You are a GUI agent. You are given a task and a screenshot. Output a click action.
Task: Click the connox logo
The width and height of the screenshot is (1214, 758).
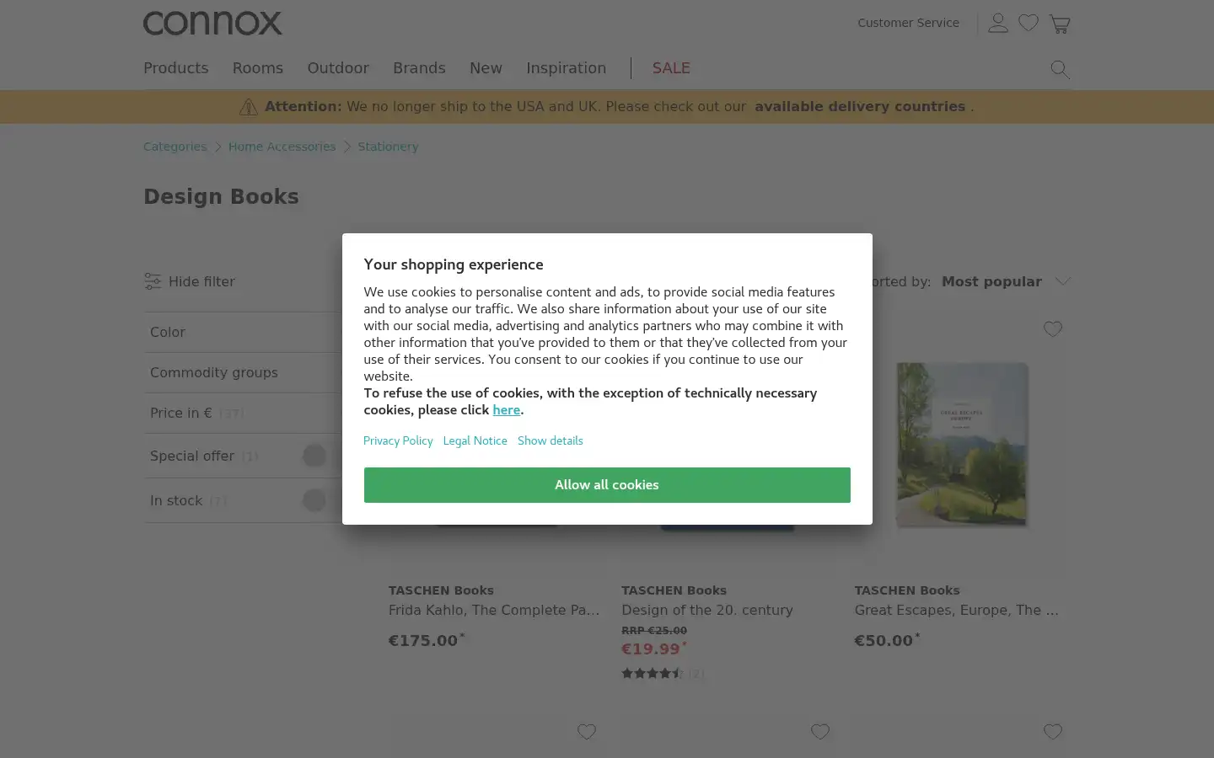(x=212, y=23)
